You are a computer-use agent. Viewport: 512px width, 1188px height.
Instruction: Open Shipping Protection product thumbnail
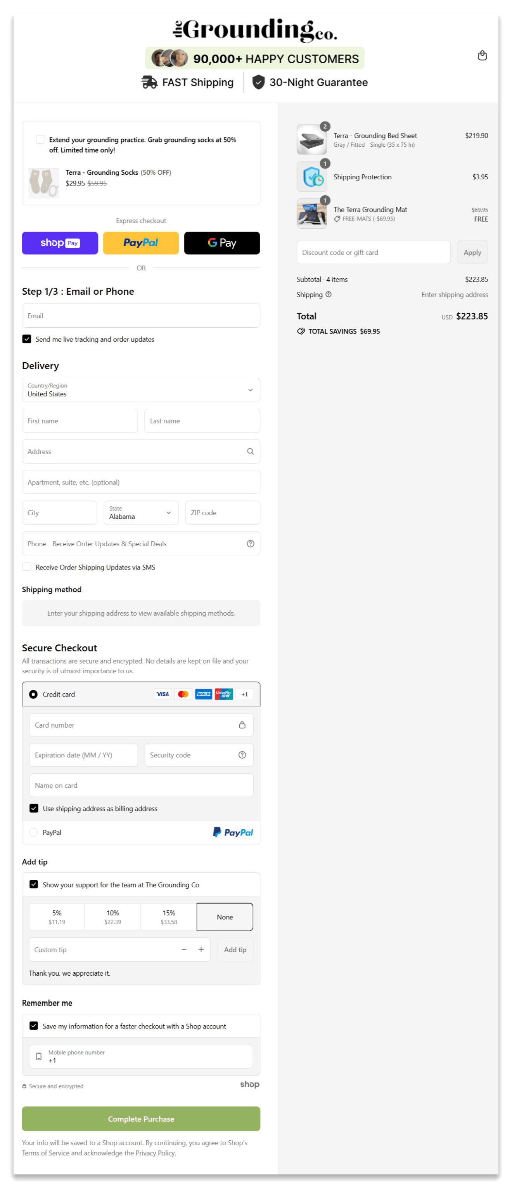point(311,177)
